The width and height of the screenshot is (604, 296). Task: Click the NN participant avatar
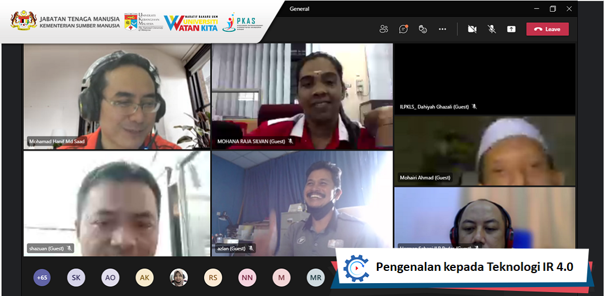point(247,278)
